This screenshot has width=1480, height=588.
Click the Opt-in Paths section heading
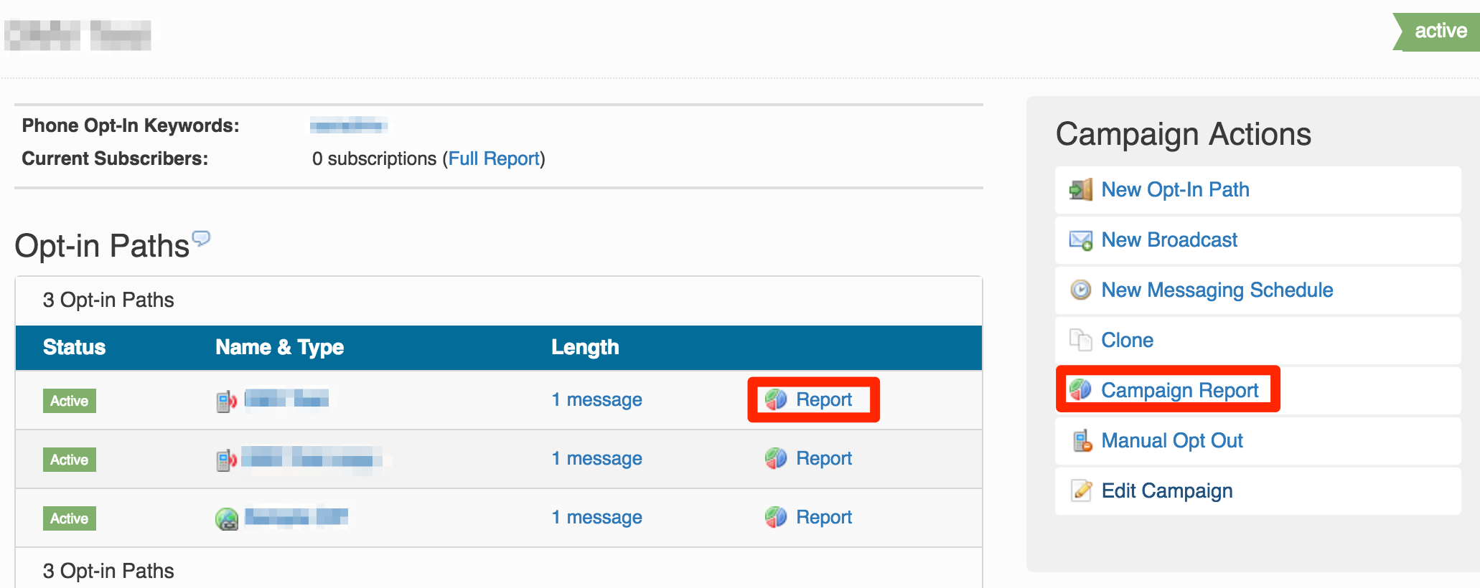click(102, 246)
